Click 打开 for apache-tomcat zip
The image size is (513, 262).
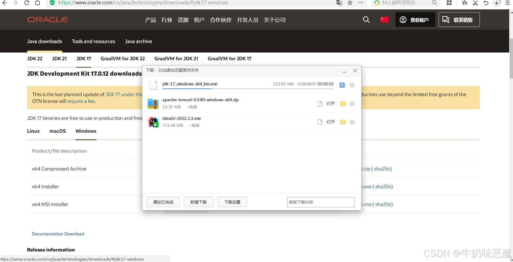(x=331, y=104)
